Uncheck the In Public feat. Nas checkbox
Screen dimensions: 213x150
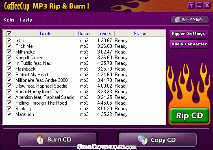(9, 63)
